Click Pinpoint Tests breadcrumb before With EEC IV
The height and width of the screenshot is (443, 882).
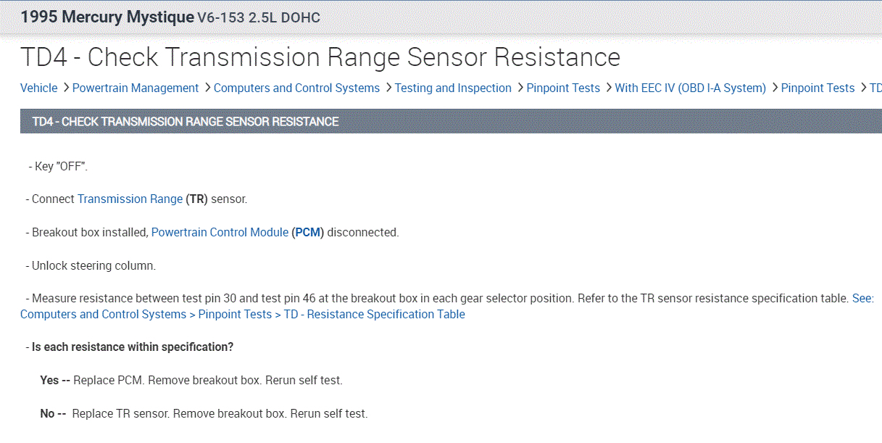click(563, 88)
